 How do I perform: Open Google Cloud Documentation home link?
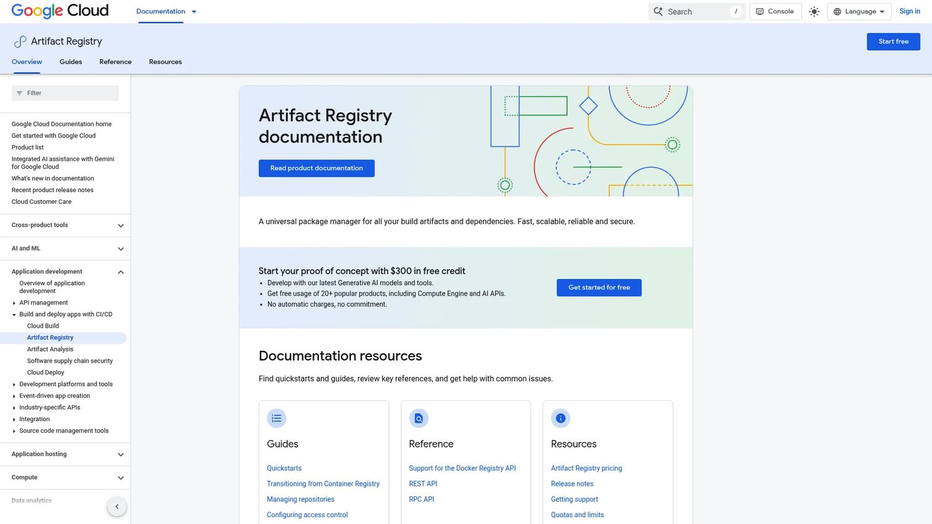[62, 124]
